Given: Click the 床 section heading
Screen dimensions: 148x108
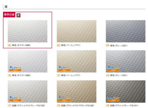Looking at the screenshot, I should tap(6, 7).
